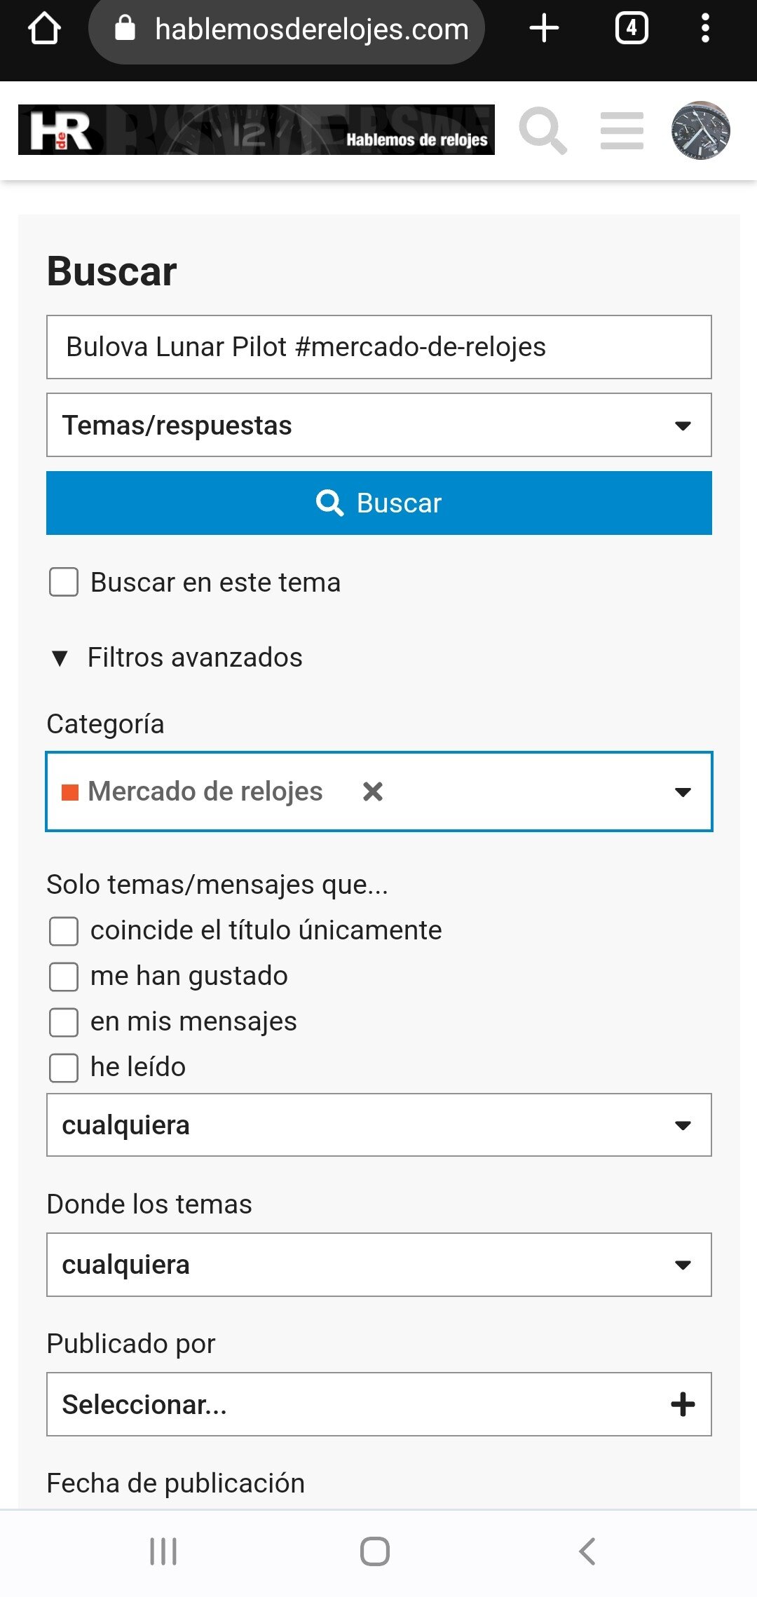Image resolution: width=757 pixels, height=1597 pixels.
Task: Expand the Categoría dropdown
Action: (682, 792)
